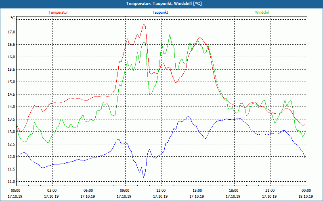Click the "12,0" y-axis value

click(x=11, y=157)
